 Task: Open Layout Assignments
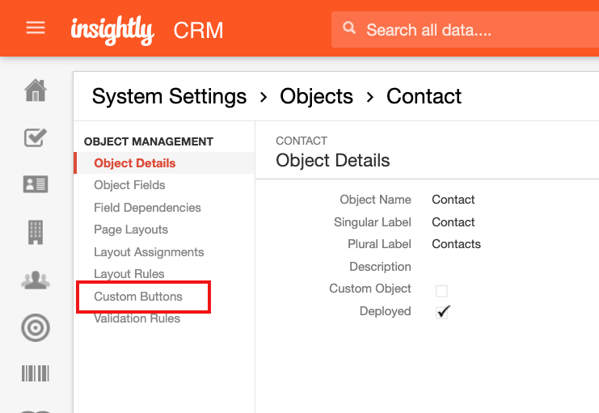[149, 252]
